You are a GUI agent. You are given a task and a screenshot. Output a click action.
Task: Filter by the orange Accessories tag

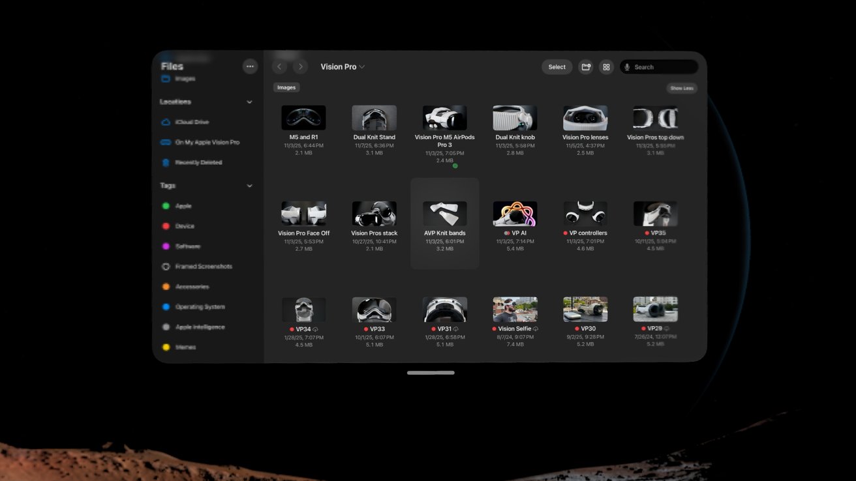pos(192,287)
